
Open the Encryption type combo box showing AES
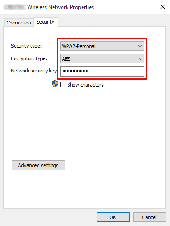[102, 59]
